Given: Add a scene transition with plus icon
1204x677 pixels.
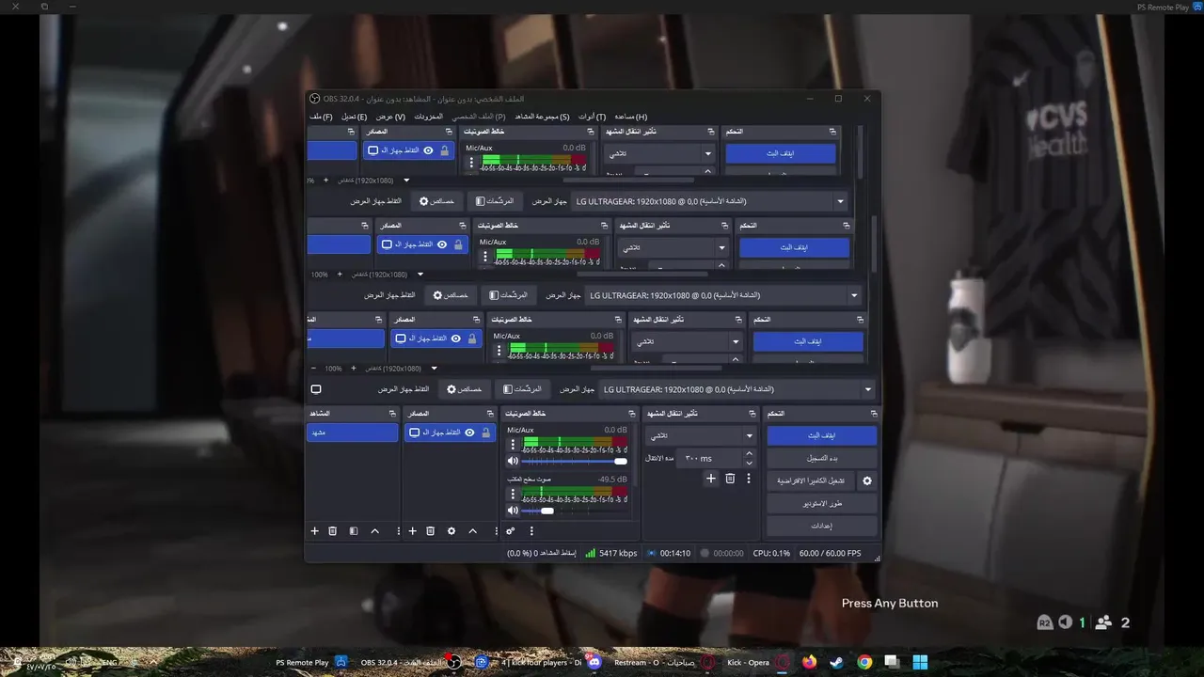Looking at the screenshot, I should 711,479.
